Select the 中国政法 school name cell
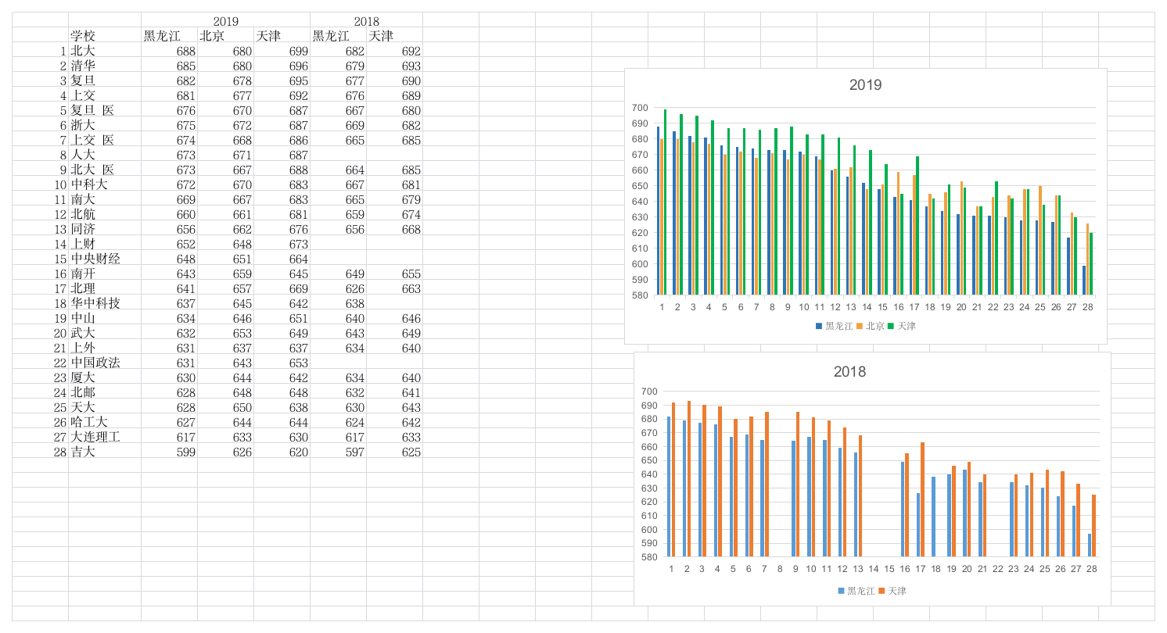Screen dimensions: 1167x633 [105, 363]
